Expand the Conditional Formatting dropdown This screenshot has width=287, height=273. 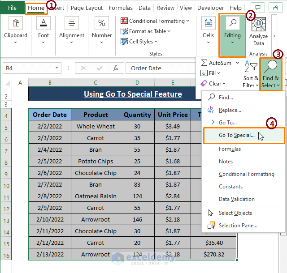click(188, 21)
